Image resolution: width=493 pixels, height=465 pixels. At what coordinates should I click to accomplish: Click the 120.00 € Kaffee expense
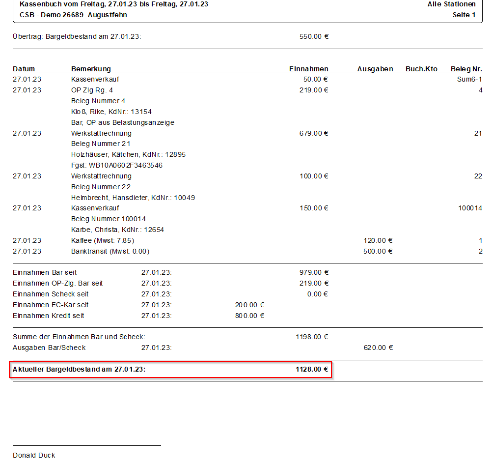coord(378,240)
